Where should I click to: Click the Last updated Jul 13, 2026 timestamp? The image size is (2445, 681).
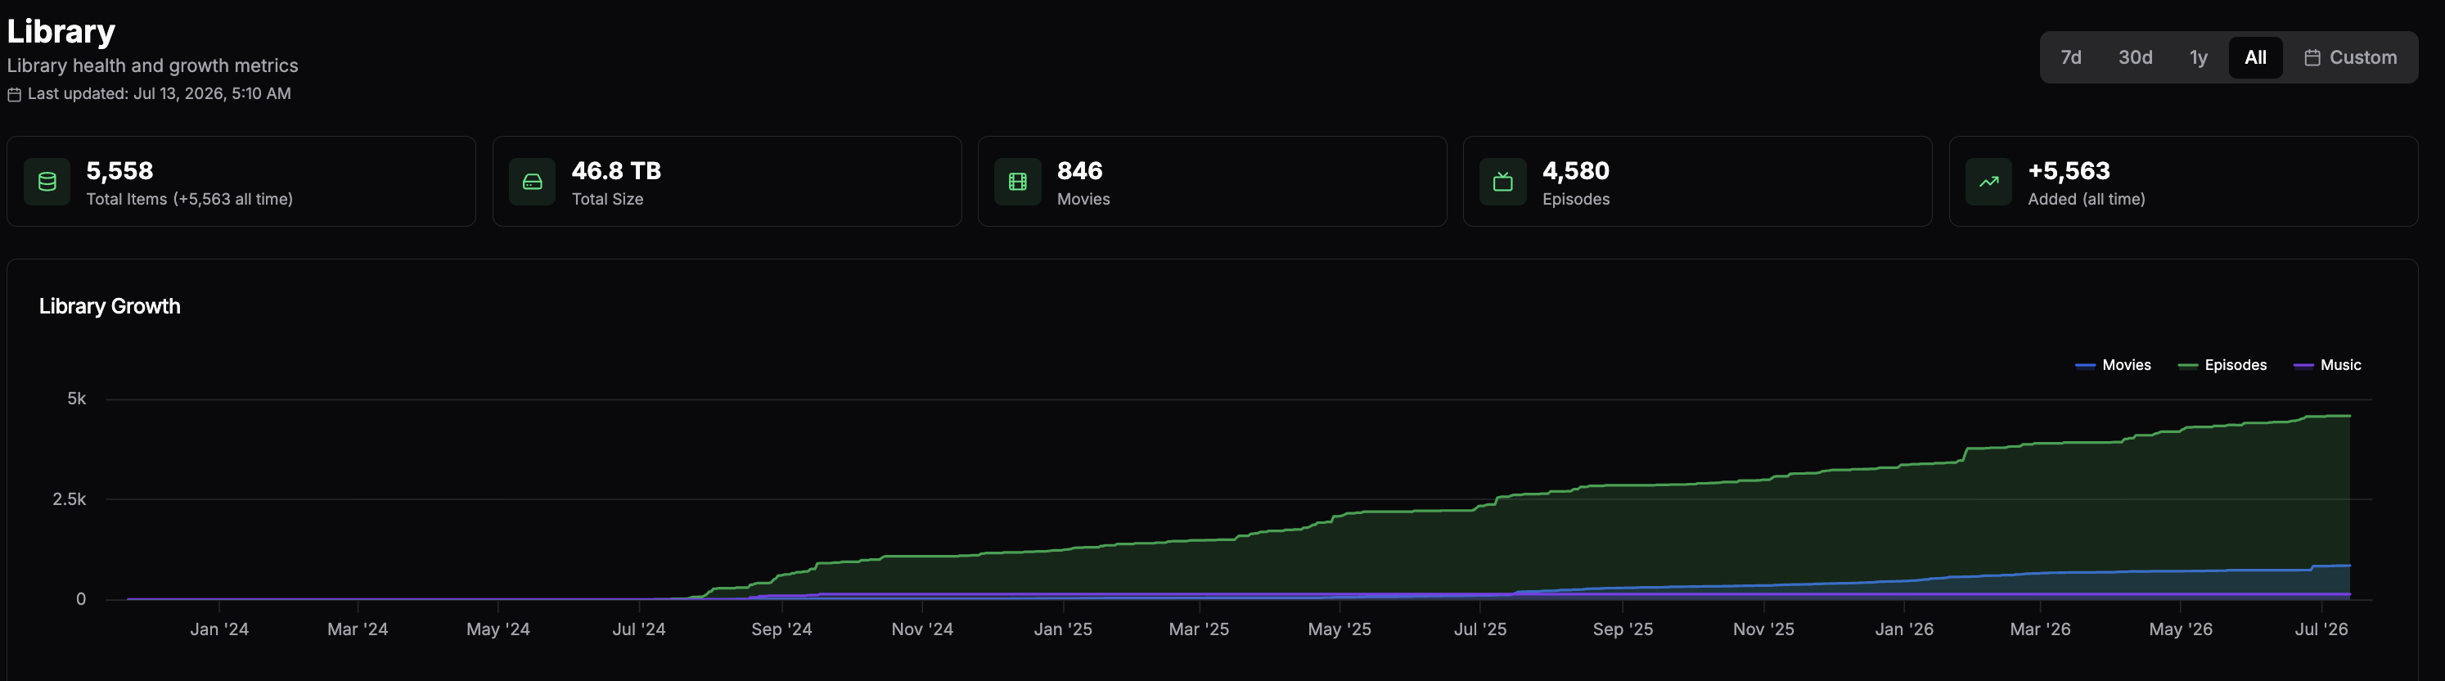click(x=160, y=93)
